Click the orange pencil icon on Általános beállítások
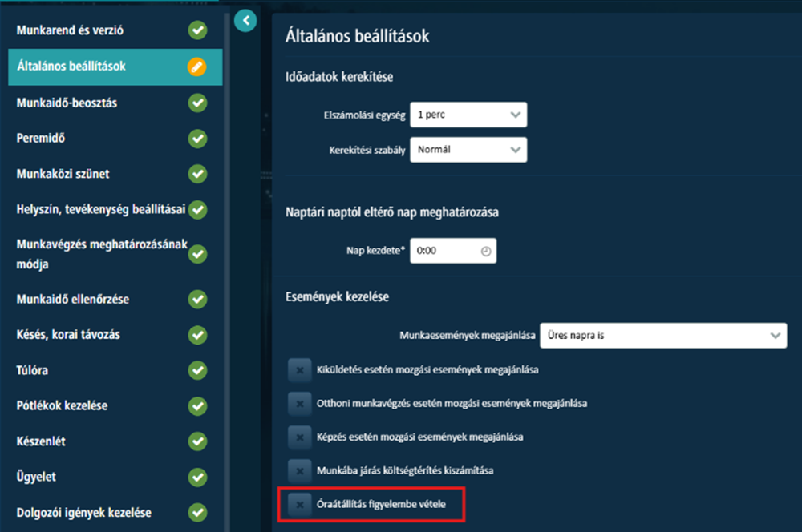The height and width of the screenshot is (532, 802). pos(197,66)
